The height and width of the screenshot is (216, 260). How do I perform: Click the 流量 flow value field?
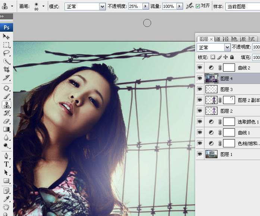[169, 6]
